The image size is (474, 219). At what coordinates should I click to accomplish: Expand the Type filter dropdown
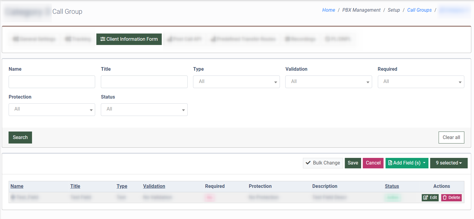236,82
